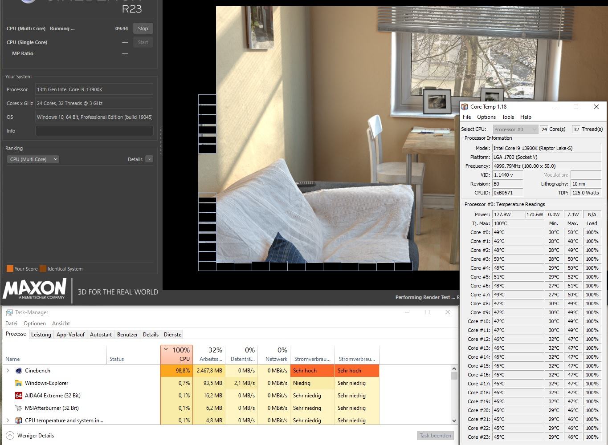Viewport: 608px width, 445px height.
Task: Click the brown Identical System swatch
Action: point(43,269)
